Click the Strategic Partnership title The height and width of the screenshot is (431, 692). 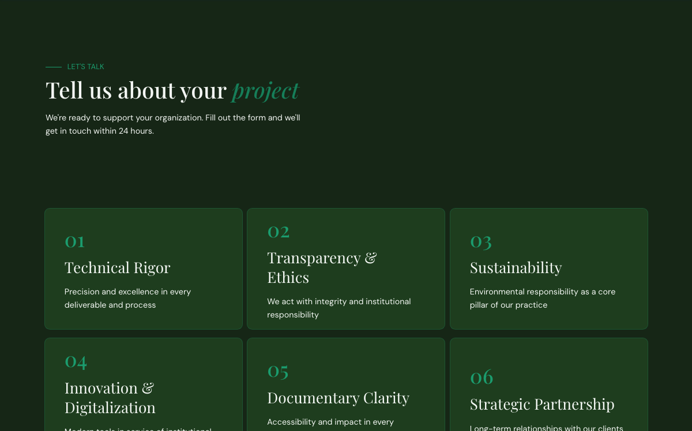click(542, 404)
